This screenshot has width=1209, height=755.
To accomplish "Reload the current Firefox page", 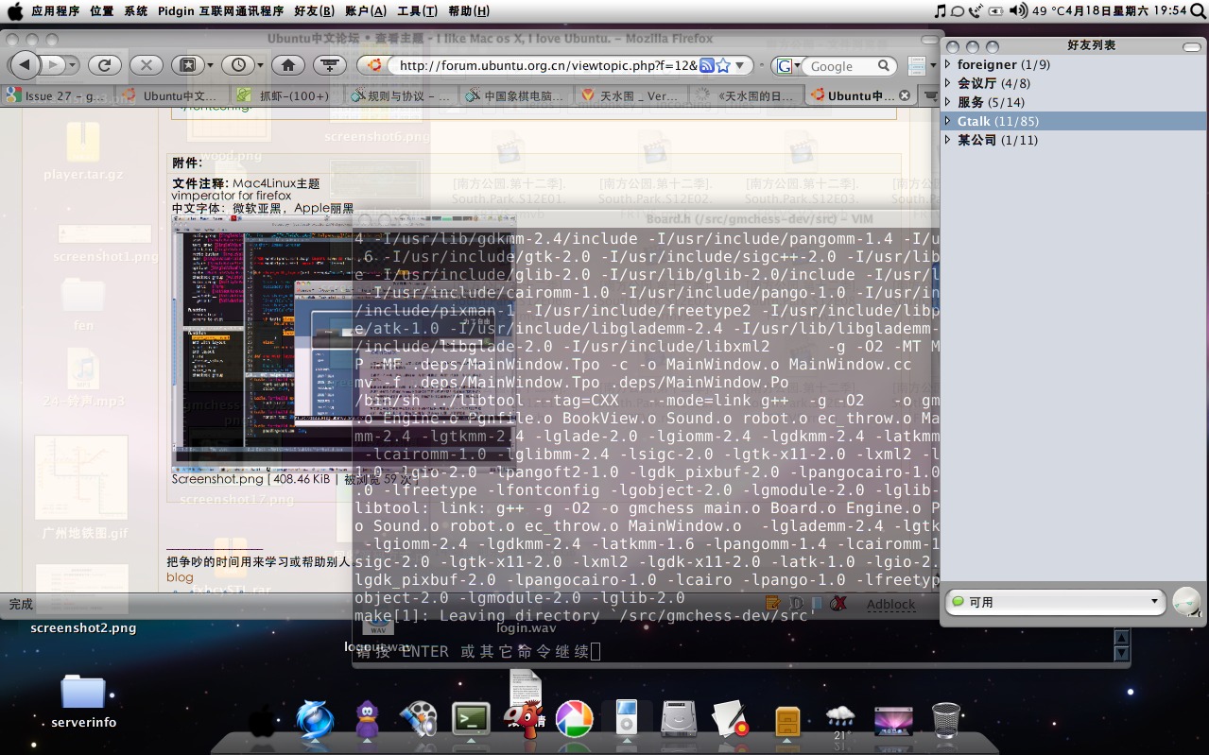I will (x=104, y=65).
